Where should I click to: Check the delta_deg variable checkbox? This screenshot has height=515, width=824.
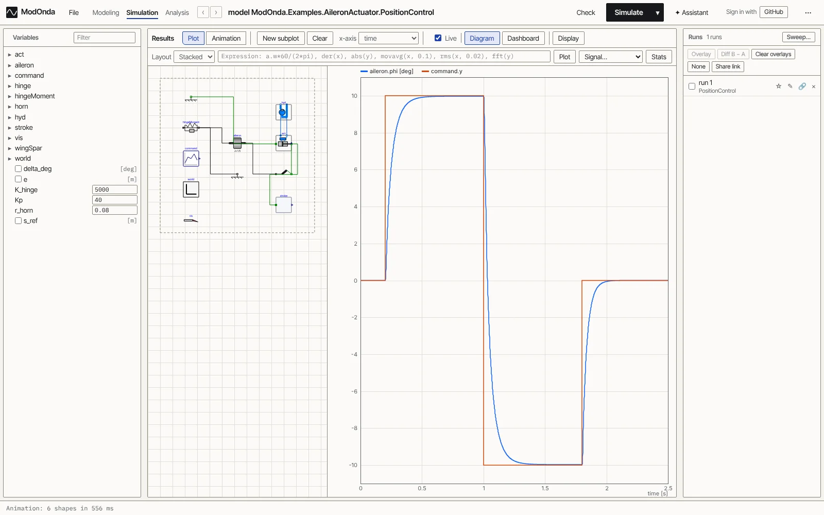[19, 169]
